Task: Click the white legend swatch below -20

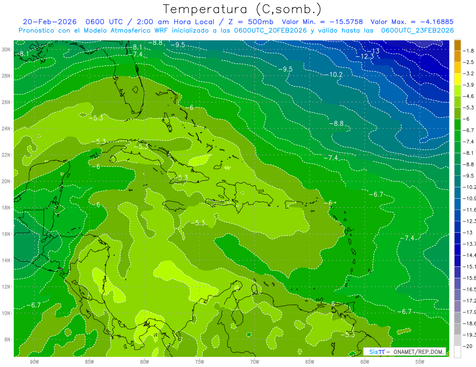Action: [x=457, y=352]
